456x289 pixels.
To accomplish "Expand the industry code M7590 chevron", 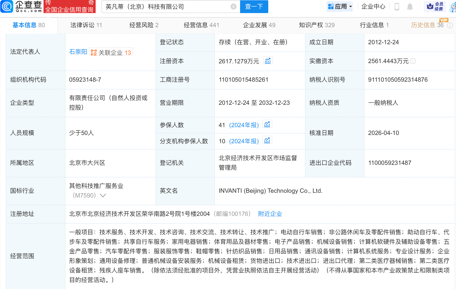I will click(103, 196).
